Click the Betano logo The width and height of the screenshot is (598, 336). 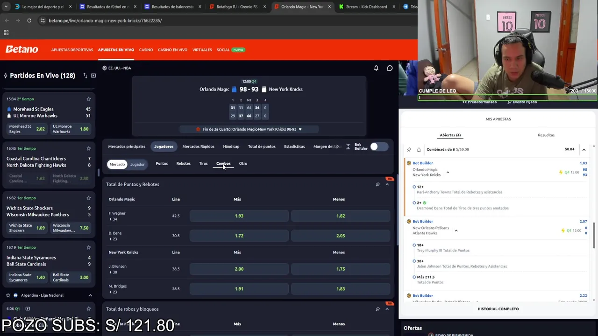21,49
